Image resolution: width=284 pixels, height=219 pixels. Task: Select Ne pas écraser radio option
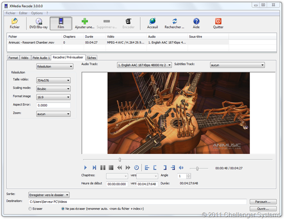point(63,209)
